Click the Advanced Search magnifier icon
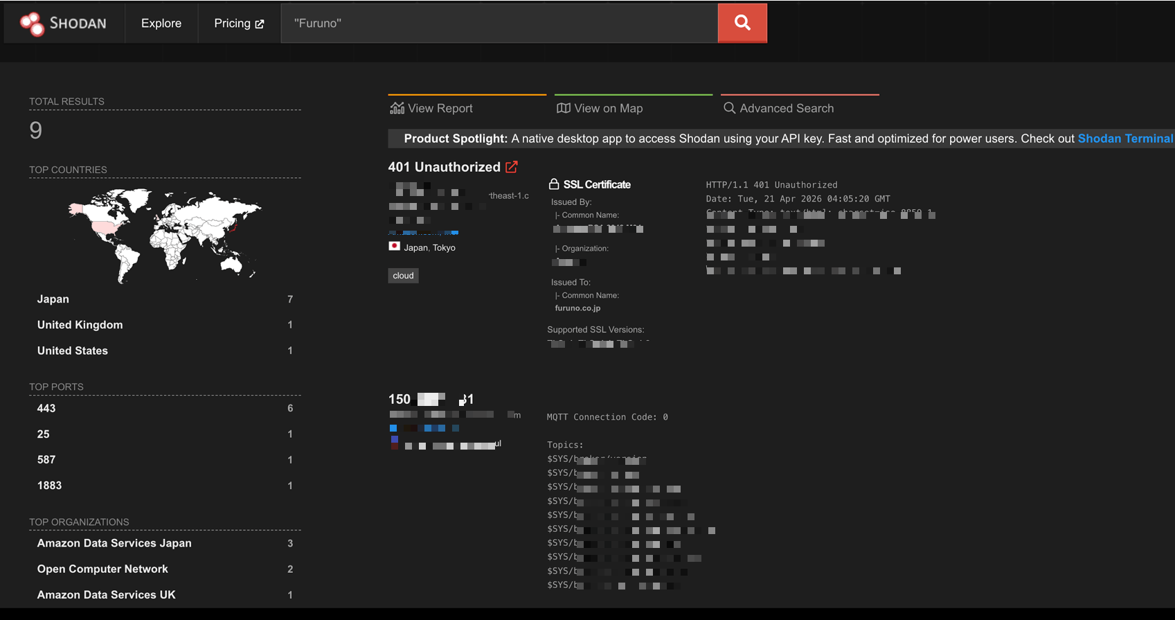Viewport: 1175px width, 620px height. [729, 108]
